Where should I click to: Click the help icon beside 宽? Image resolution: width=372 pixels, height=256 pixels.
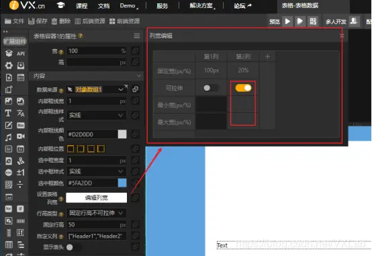click(61, 52)
